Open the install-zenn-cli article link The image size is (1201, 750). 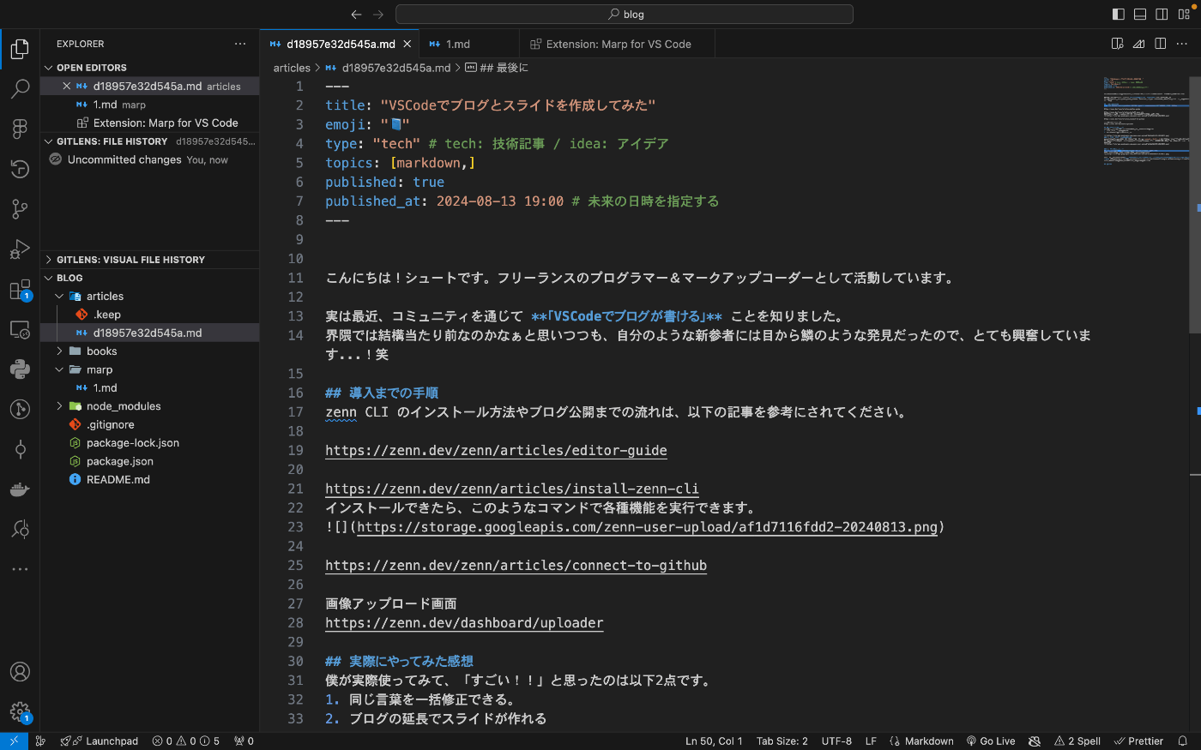512,489
